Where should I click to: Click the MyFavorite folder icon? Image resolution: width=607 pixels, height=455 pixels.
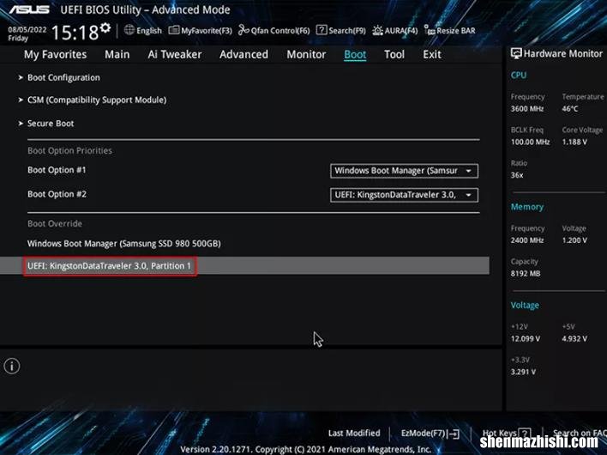click(x=174, y=30)
